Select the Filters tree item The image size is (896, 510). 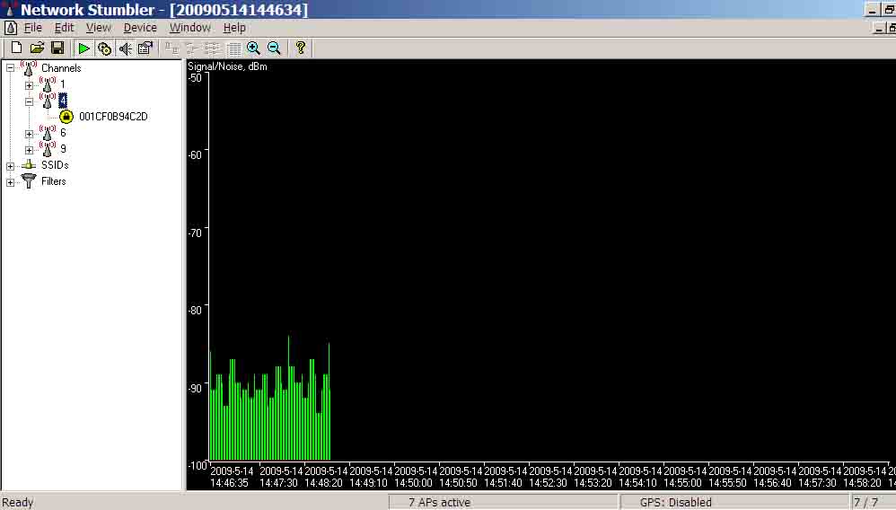[x=54, y=181]
